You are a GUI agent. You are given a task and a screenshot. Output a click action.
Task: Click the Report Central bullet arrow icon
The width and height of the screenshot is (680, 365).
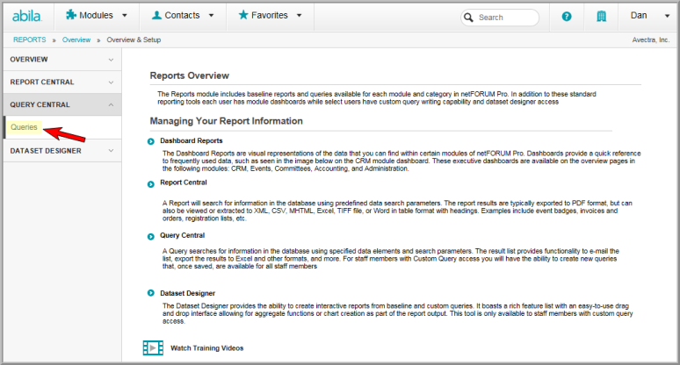point(151,184)
